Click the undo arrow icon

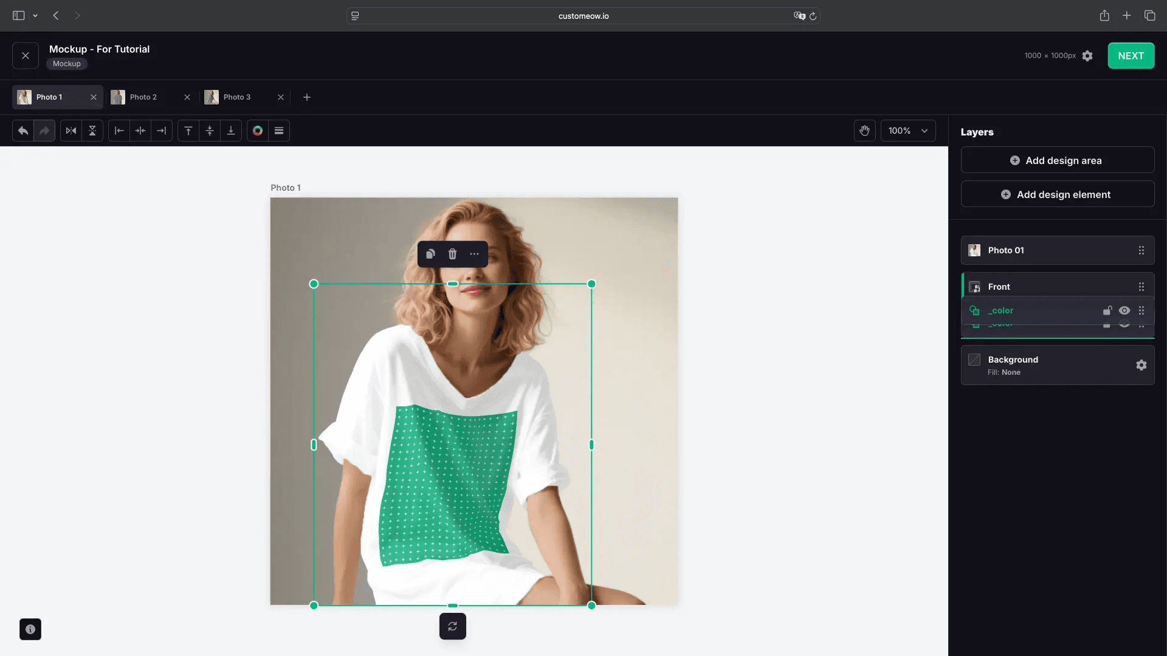(x=23, y=131)
